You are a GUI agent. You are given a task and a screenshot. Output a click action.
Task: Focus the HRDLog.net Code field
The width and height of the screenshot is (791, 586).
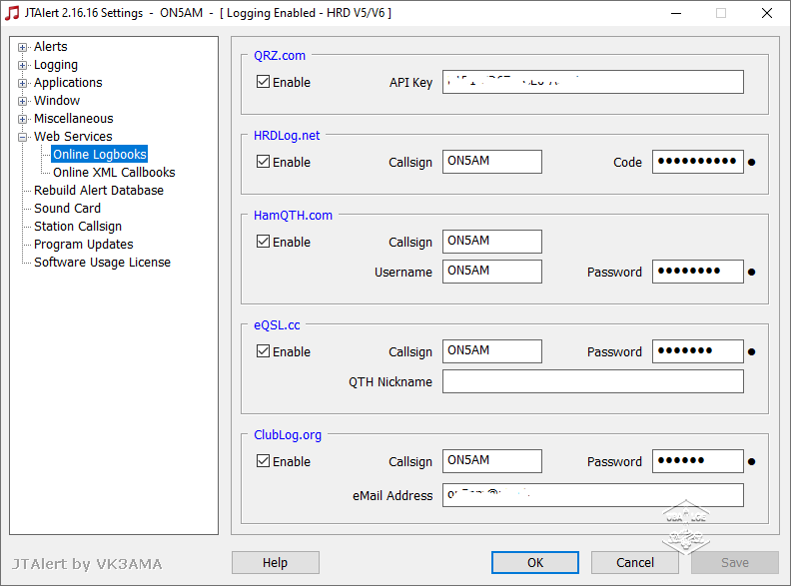pos(698,162)
